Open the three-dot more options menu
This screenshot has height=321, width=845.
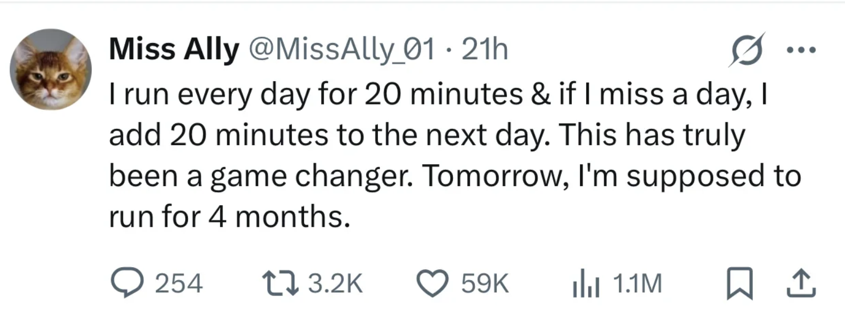click(801, 51)
